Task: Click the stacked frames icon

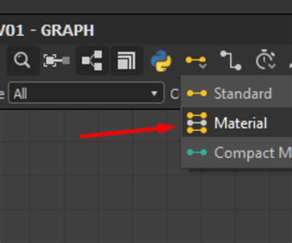Action: click(x=127, y=60)
